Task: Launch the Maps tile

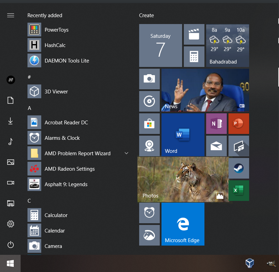Action: pyautogui.click(x=149, y=146)
